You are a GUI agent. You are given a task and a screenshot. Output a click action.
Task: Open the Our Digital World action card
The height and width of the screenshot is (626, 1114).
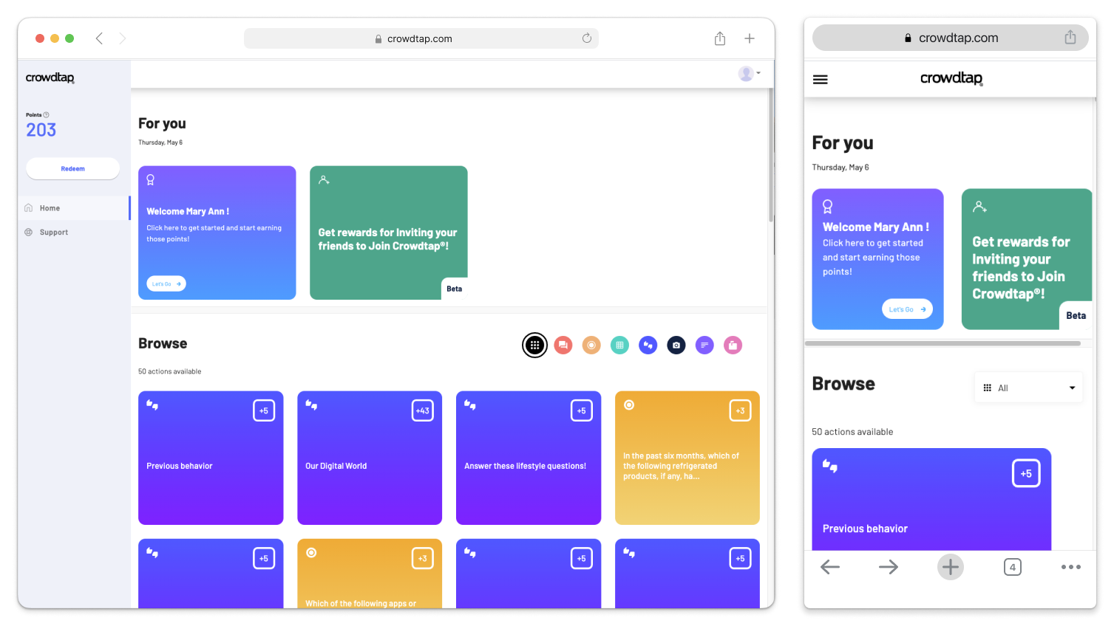click(x=370, y=458)
